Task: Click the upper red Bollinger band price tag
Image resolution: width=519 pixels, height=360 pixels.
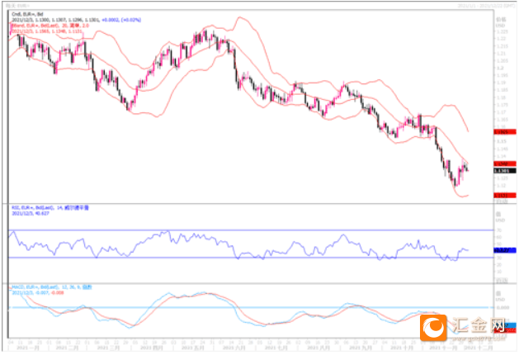Action: point(505,132)
